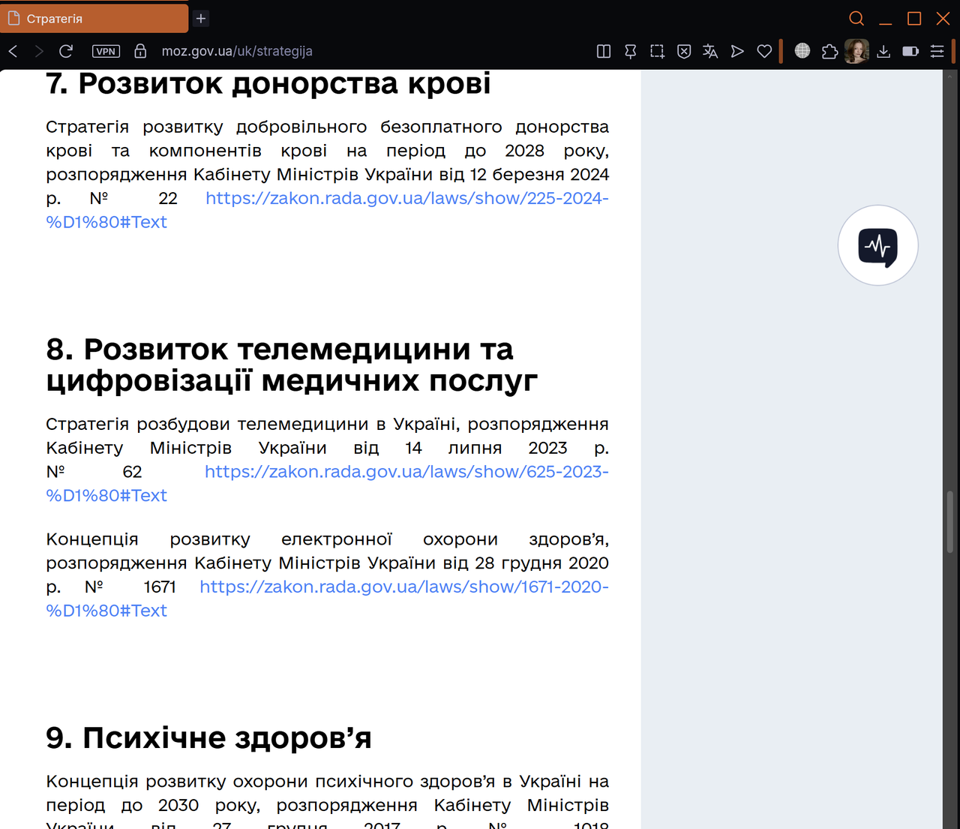This screenshot has width=960, height=829.
Task: Open the search magnifier
Action: [856, 18]
